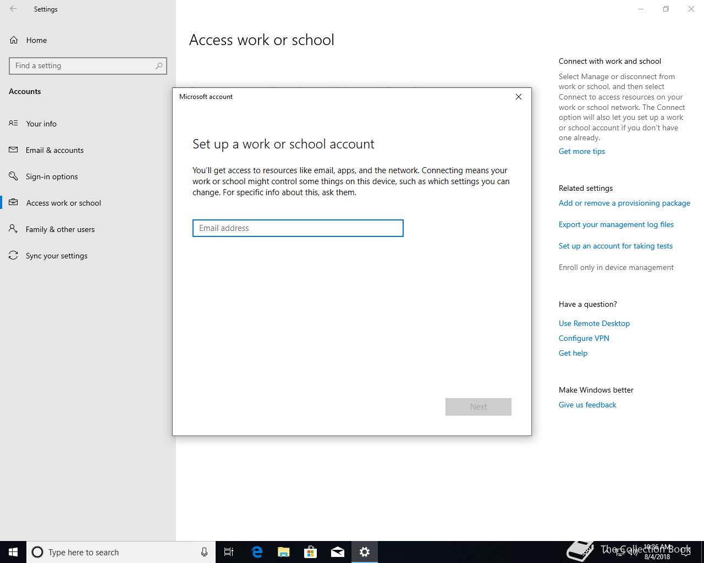Open the Your info section
This screenshot has height=563, width=704.
[x=41, y=124]
